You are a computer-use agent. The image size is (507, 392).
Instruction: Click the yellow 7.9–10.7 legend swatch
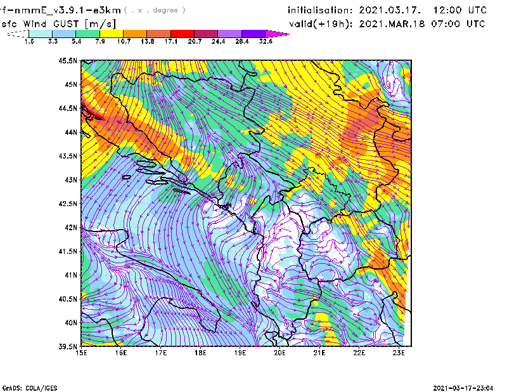coord(112,34)
